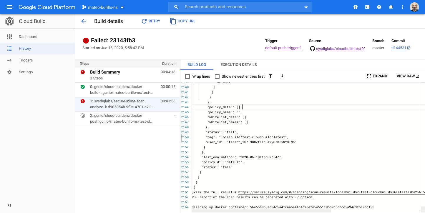
Task: Go back using the back arrow
Action: [84, 21]
